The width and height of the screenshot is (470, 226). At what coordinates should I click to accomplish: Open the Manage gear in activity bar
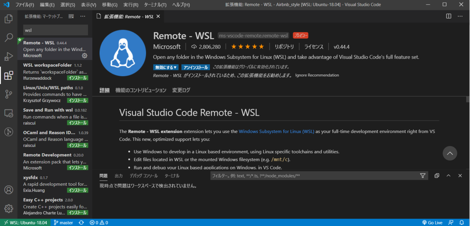point(9,208)
